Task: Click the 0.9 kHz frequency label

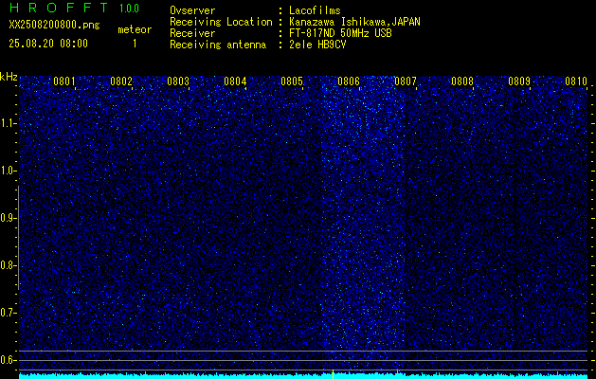Action: pyautogui.click(x=9, y=218)
